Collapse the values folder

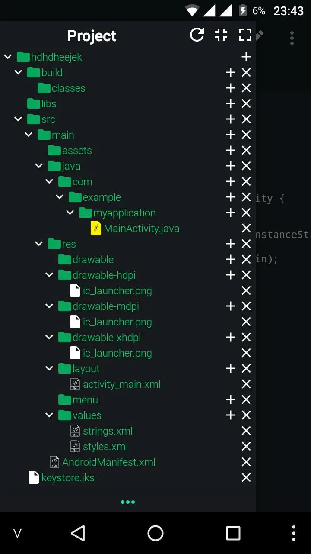[x=49, y=415]
